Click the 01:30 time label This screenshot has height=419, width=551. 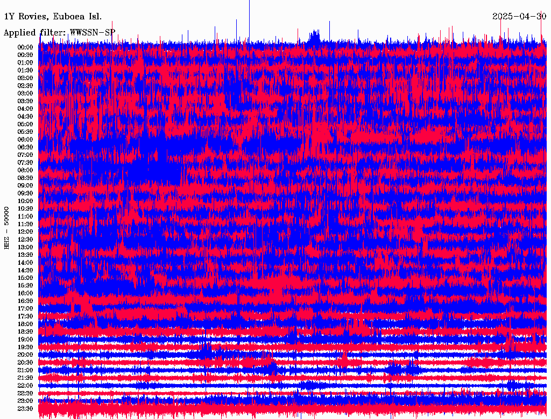coord(25,70)
